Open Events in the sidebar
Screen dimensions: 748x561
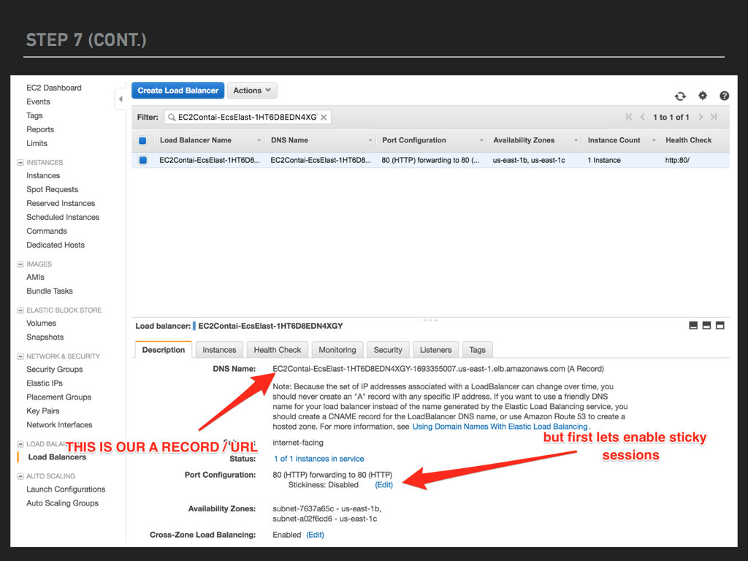(38, 102)
